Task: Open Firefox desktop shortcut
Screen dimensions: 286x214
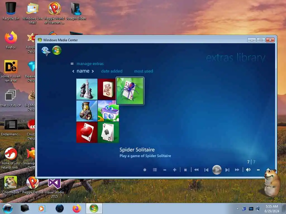Action: (x=11, y=40)
